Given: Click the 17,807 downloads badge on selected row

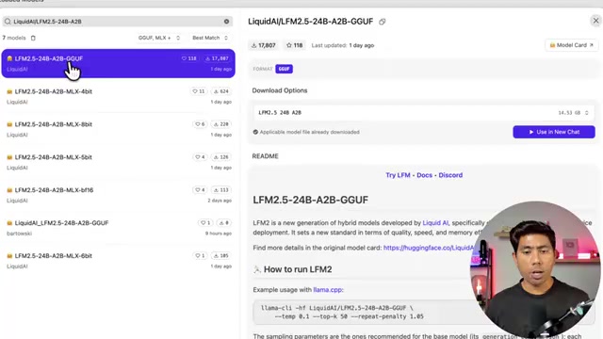Looking at the screenshot, I should point(217,58).
